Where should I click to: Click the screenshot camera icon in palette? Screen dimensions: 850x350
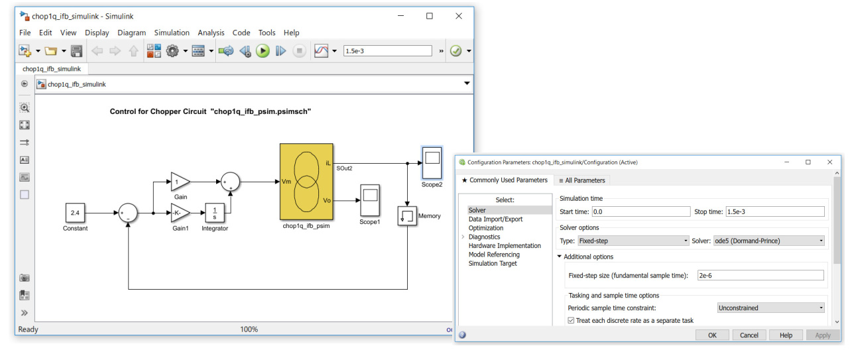[25, 278]
